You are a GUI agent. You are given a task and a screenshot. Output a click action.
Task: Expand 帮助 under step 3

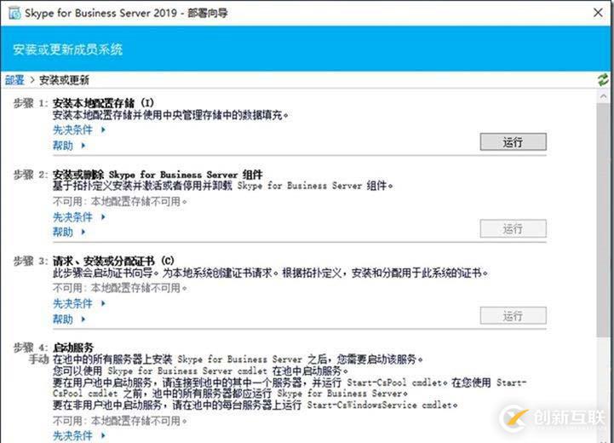pyautogui.click(x=63, y=319)
